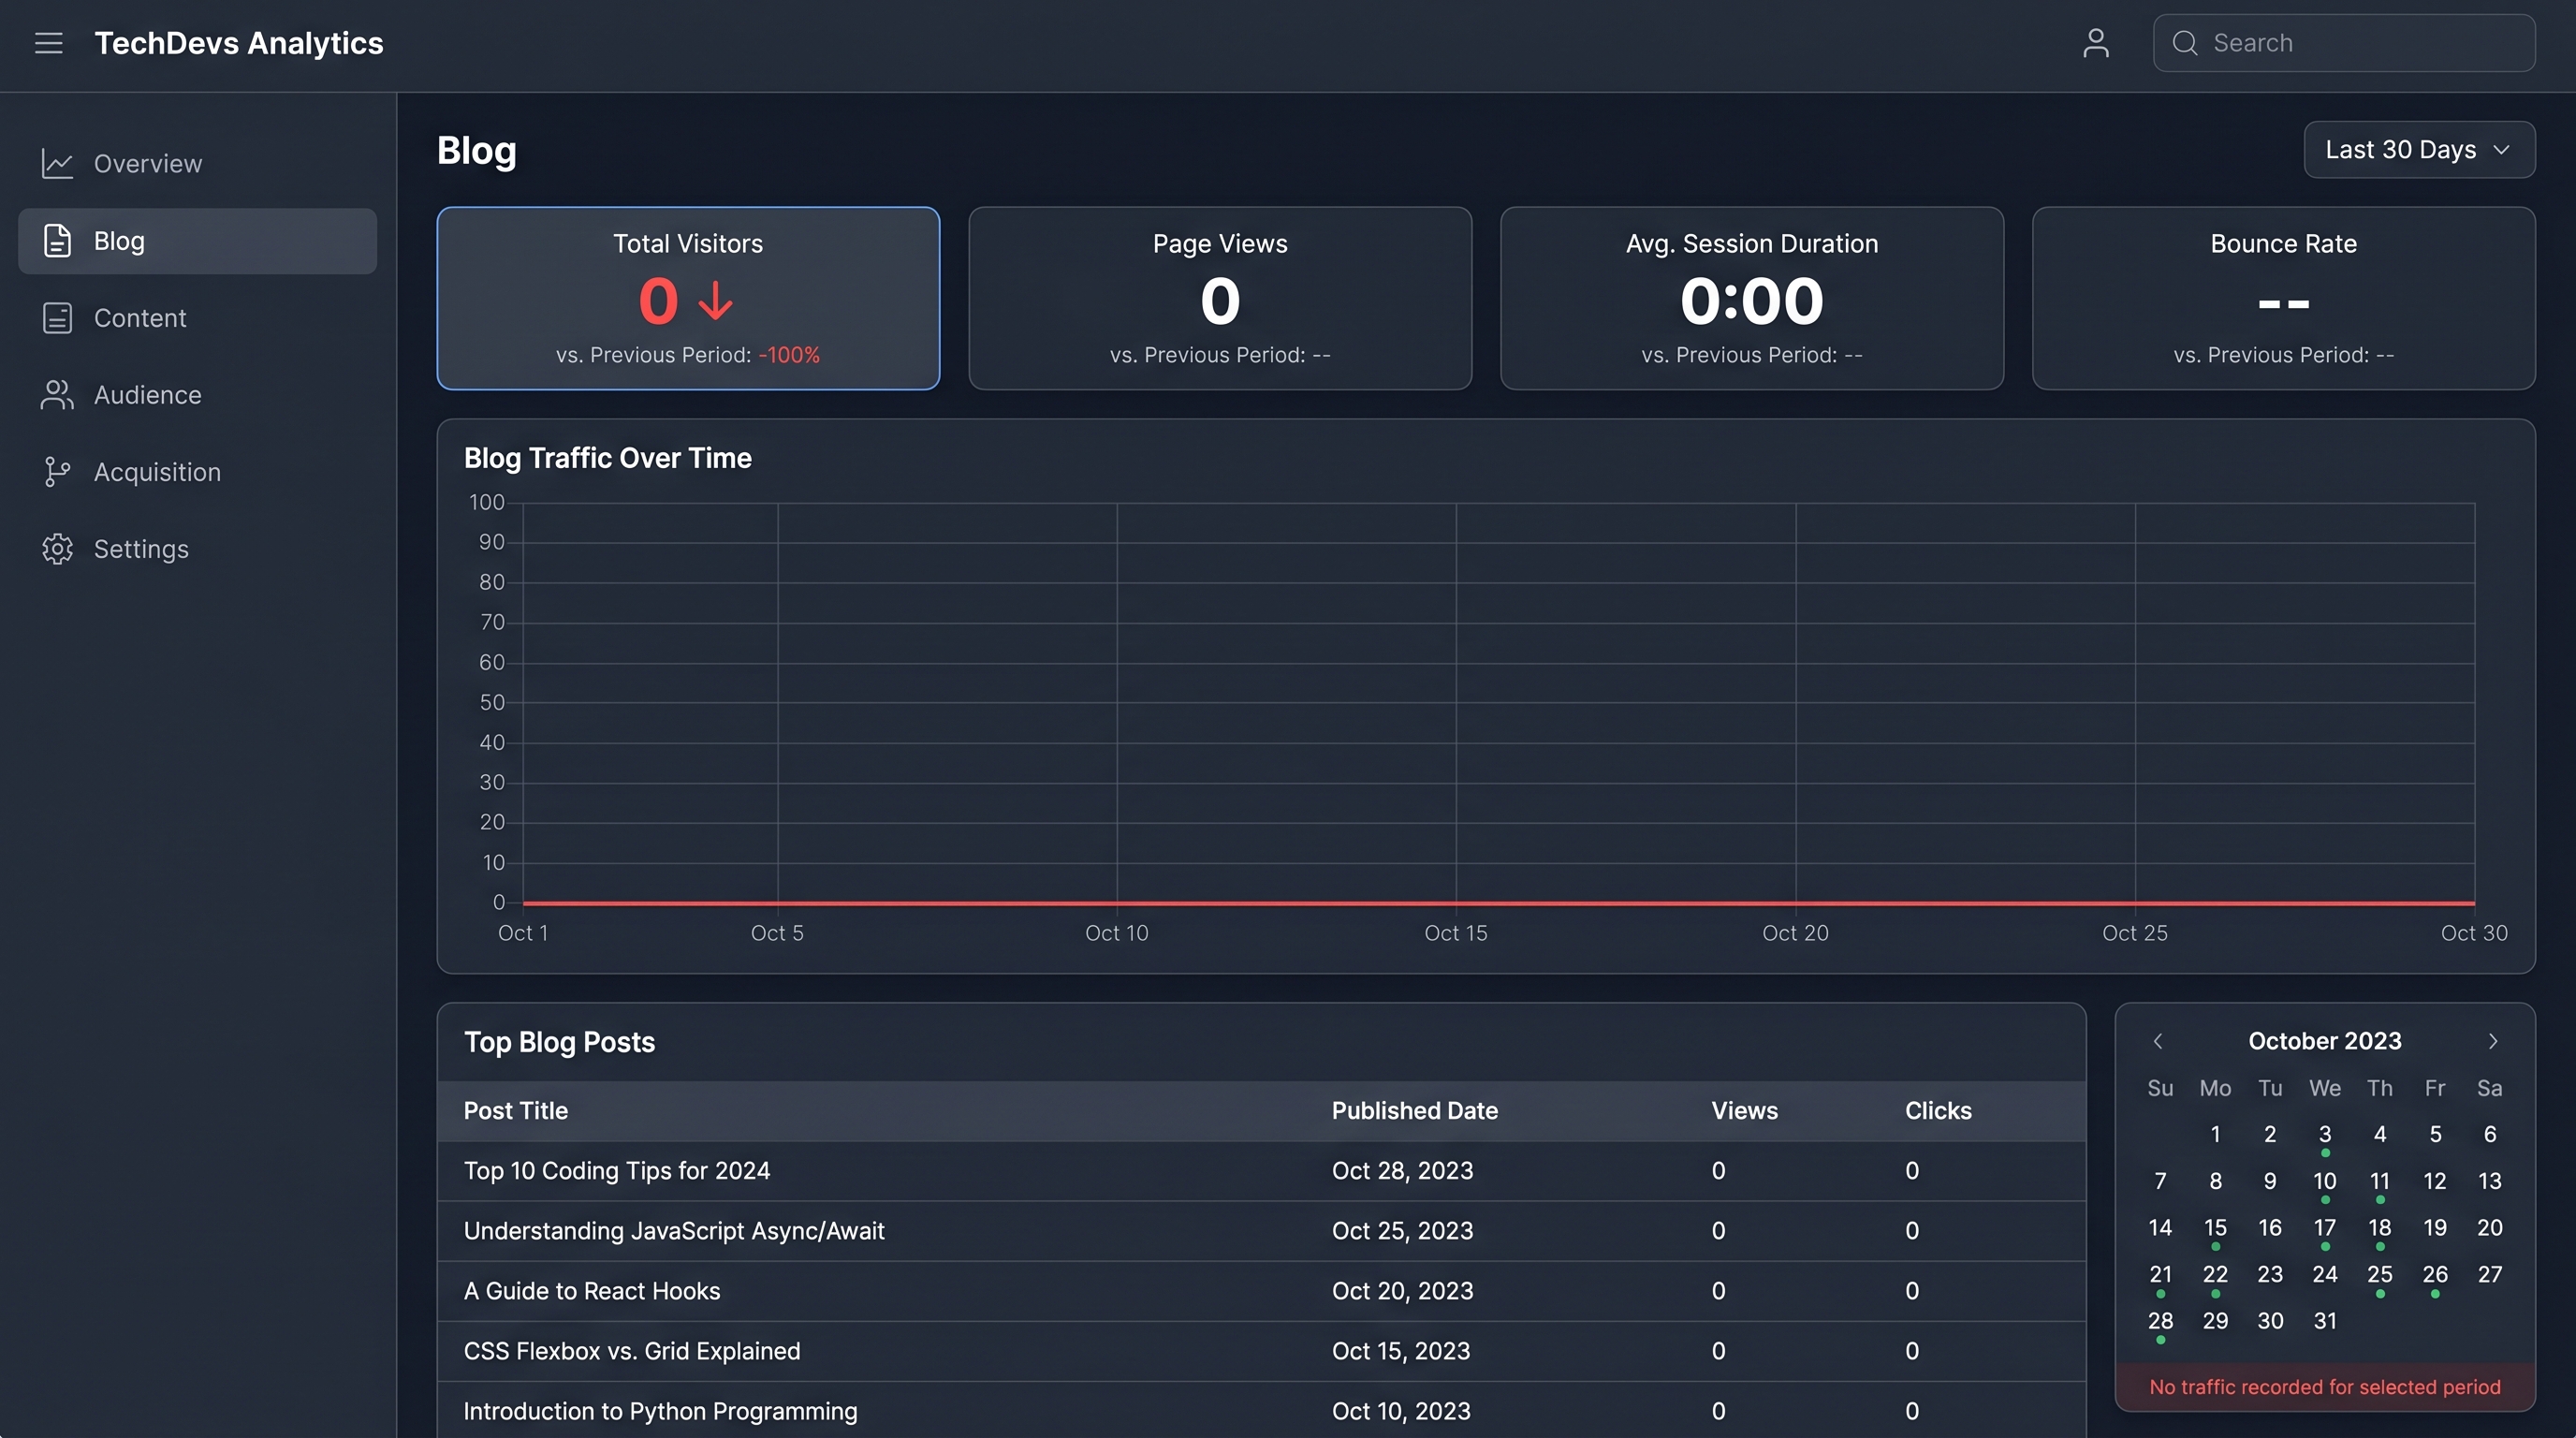The height and width of the screenshot is (1438, 2576).
Task: Select October 15 in the calendar
Action: click(x=2215, y=1228)
